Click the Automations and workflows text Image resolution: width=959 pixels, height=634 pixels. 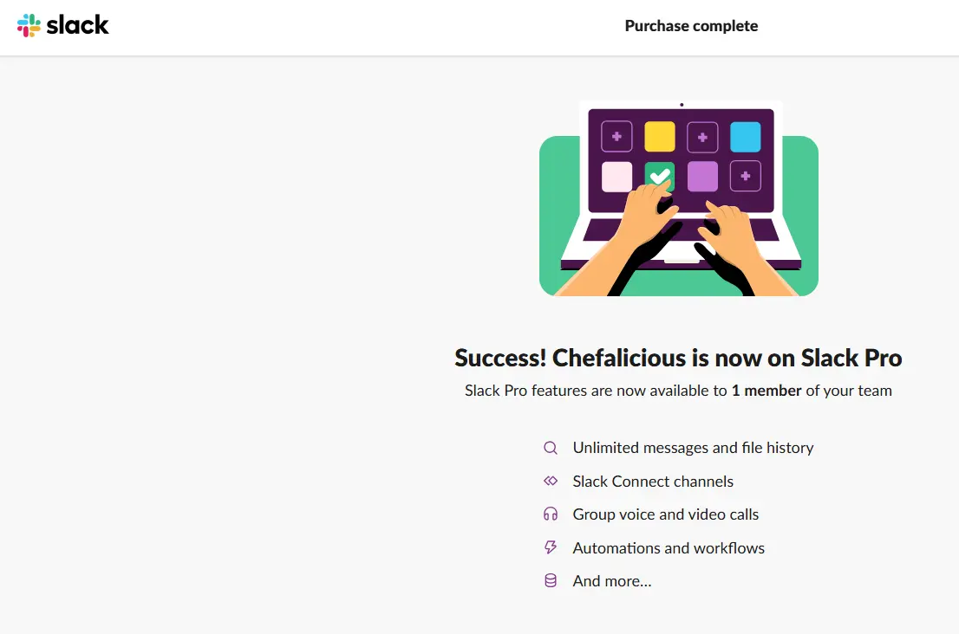pyautogui.click(x=669, y=548)
